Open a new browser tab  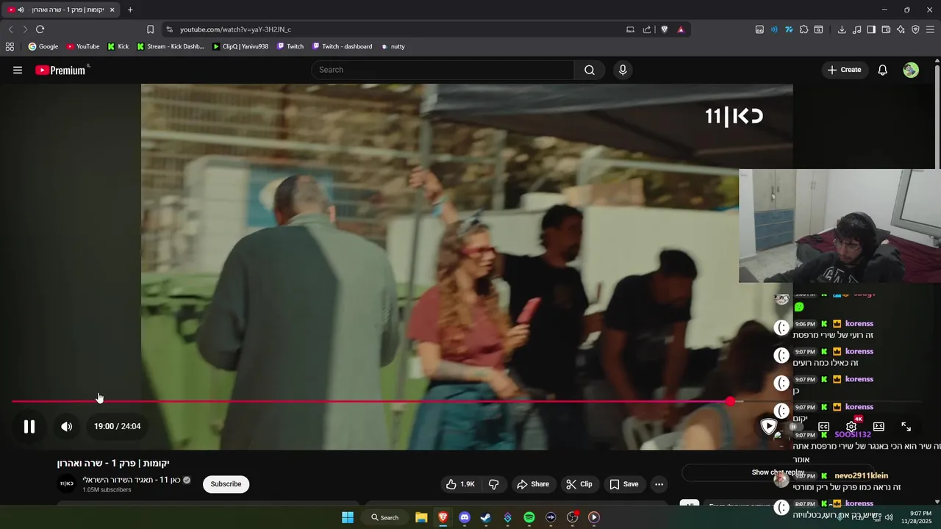pyautogui.click(x=130, y=10)
